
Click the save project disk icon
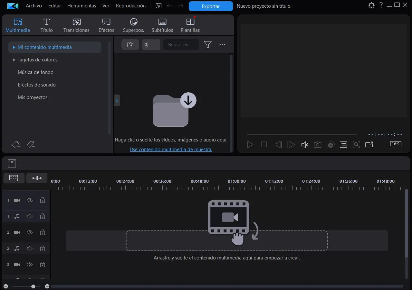click(x=158, y=6)
